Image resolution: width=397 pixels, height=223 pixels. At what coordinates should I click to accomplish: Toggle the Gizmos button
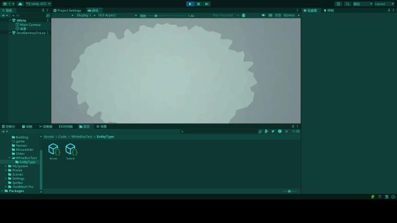pos(289,15)
